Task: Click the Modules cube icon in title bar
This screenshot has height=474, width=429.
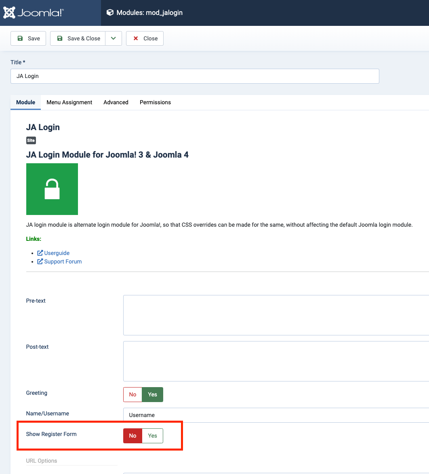Action: pyautogui.click(x=110, y=13)
